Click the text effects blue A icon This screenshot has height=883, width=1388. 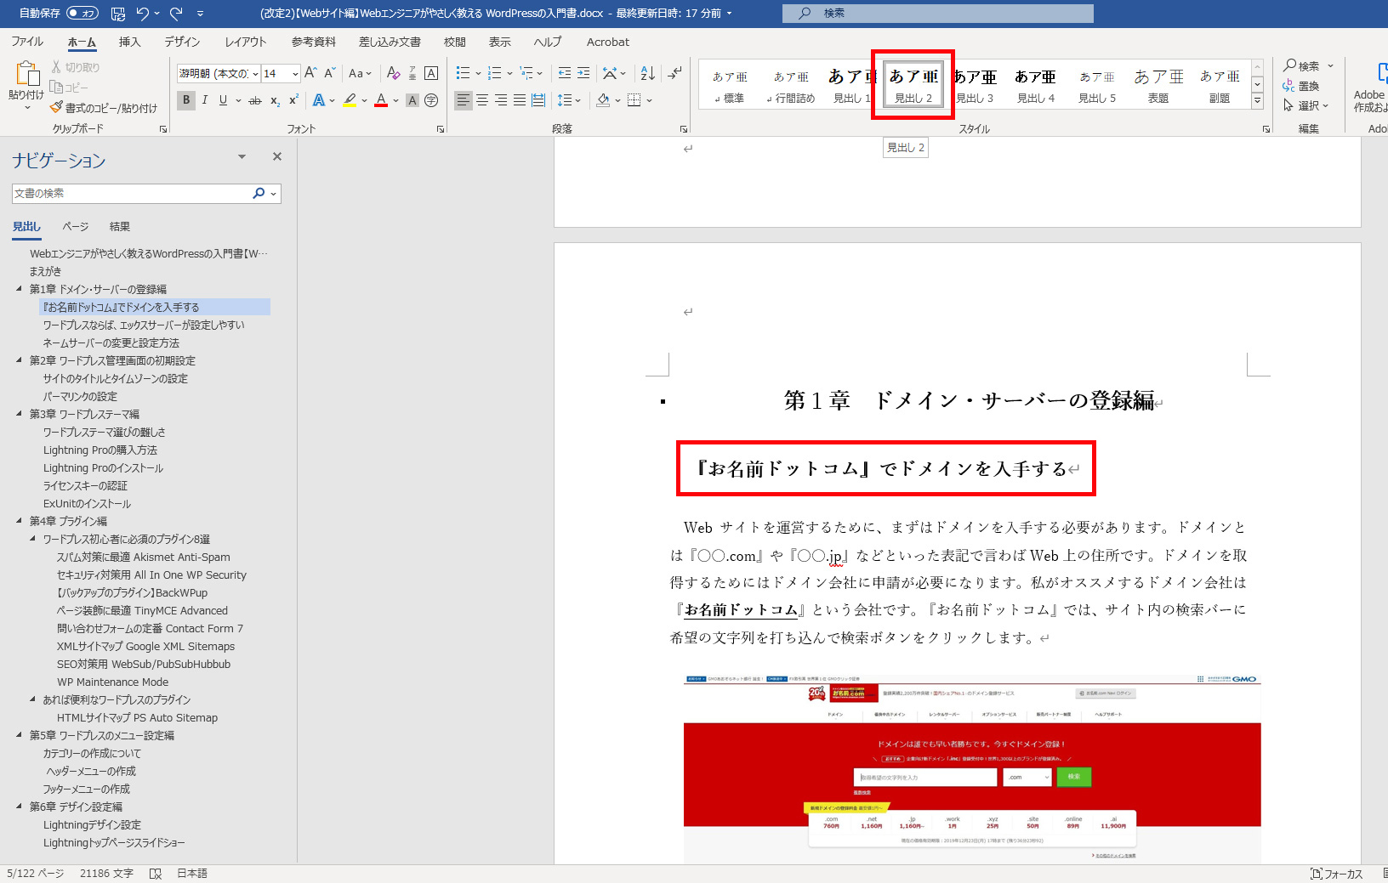coord(319,100)
